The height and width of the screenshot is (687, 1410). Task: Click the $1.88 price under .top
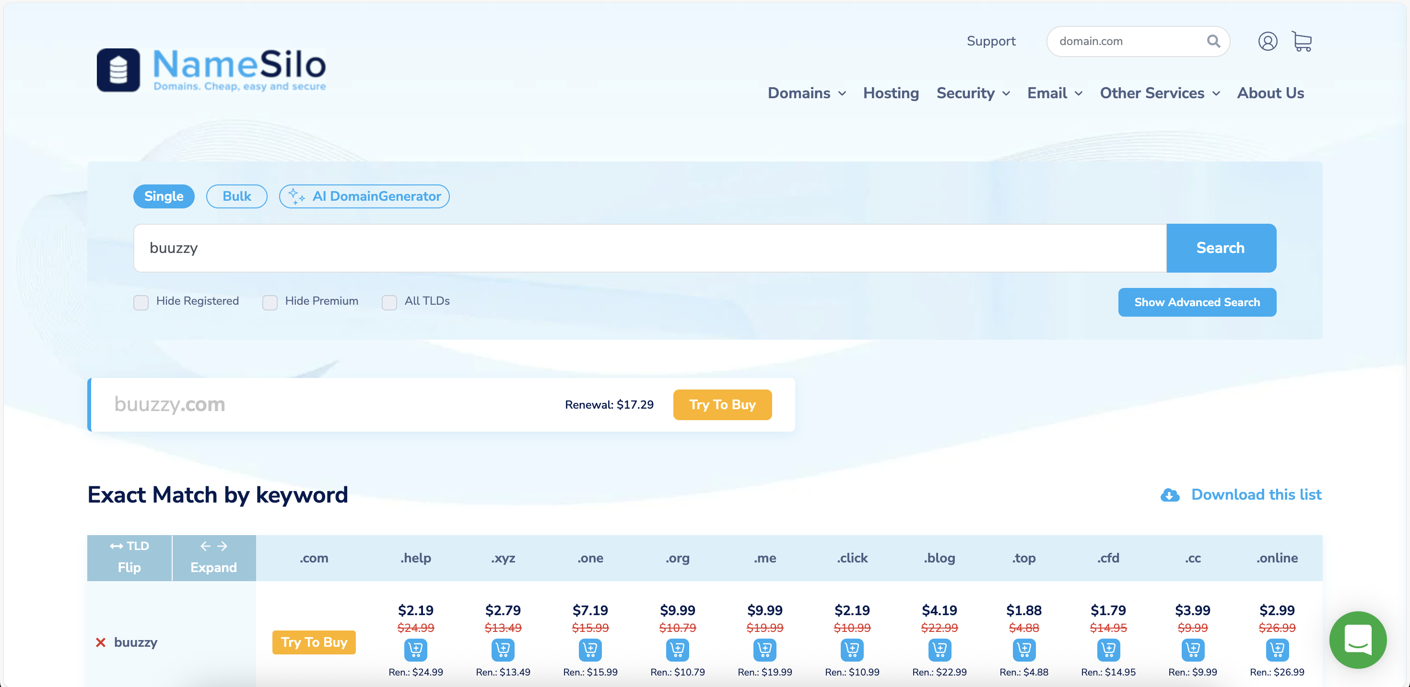1023,610
